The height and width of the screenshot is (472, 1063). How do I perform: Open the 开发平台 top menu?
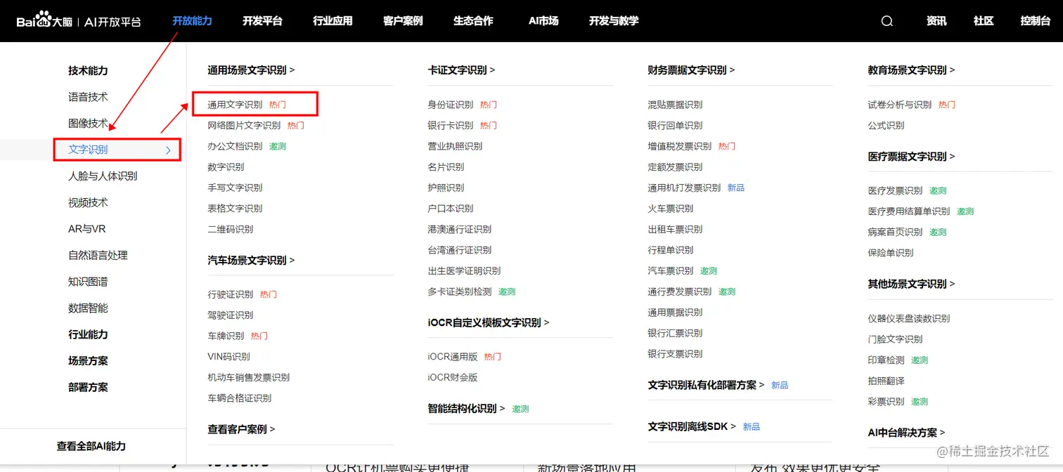pos(262,21)
